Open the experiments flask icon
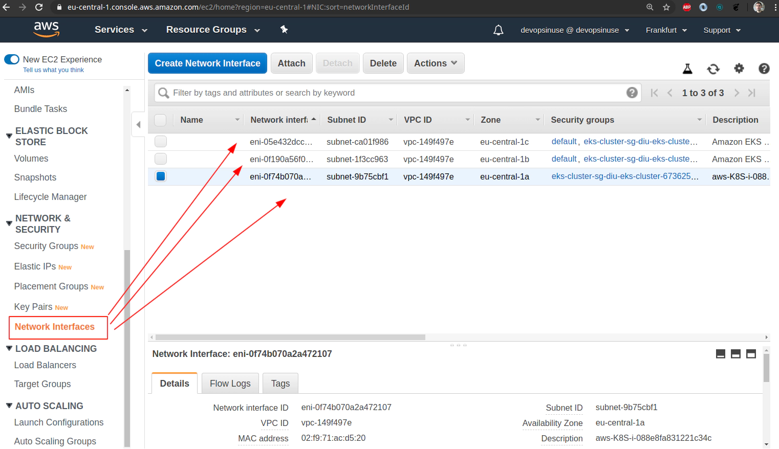779x449 pixels. 687,69
